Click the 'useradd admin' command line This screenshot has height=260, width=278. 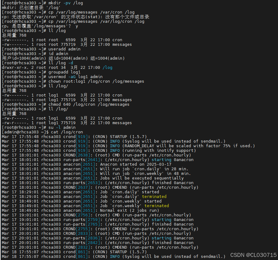click(41, 49)
